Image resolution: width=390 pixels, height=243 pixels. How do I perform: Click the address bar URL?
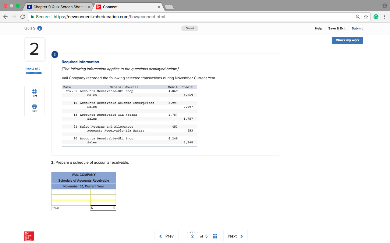point(109,17)
